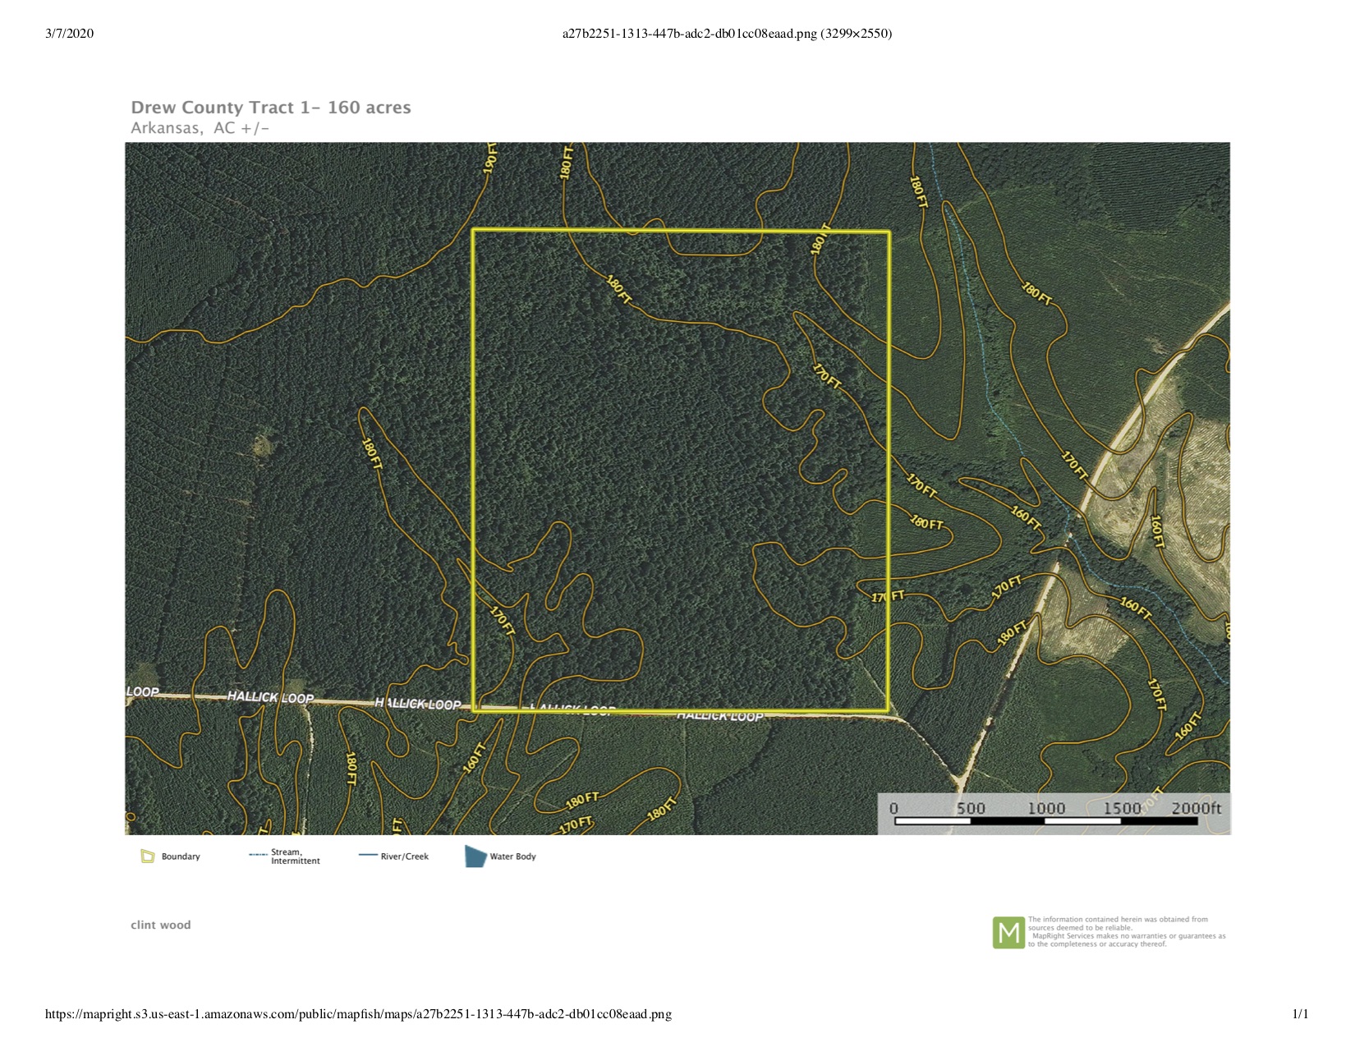This screenshot has height=1047, width=1355.
Task: Click the 1000 label on the scale bar
Action: [x=1046, y=808]
